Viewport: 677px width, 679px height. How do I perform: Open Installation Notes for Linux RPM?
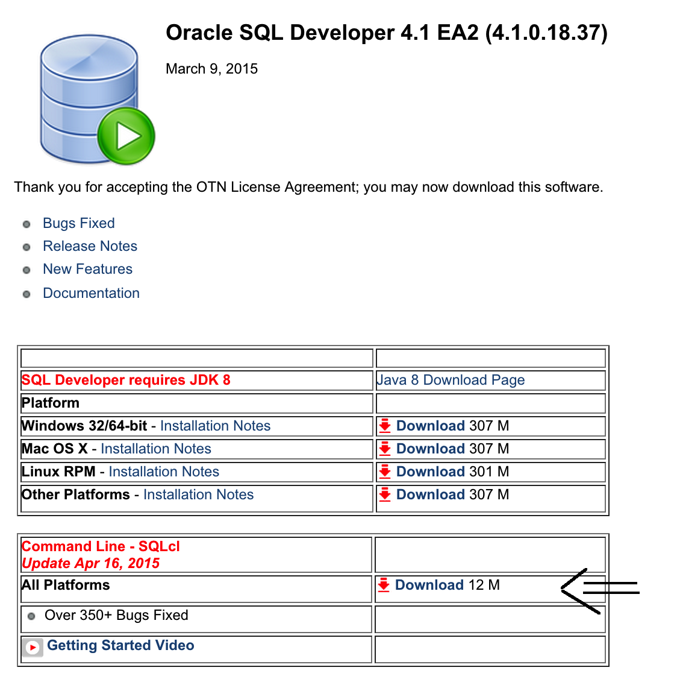click(164, 472)
